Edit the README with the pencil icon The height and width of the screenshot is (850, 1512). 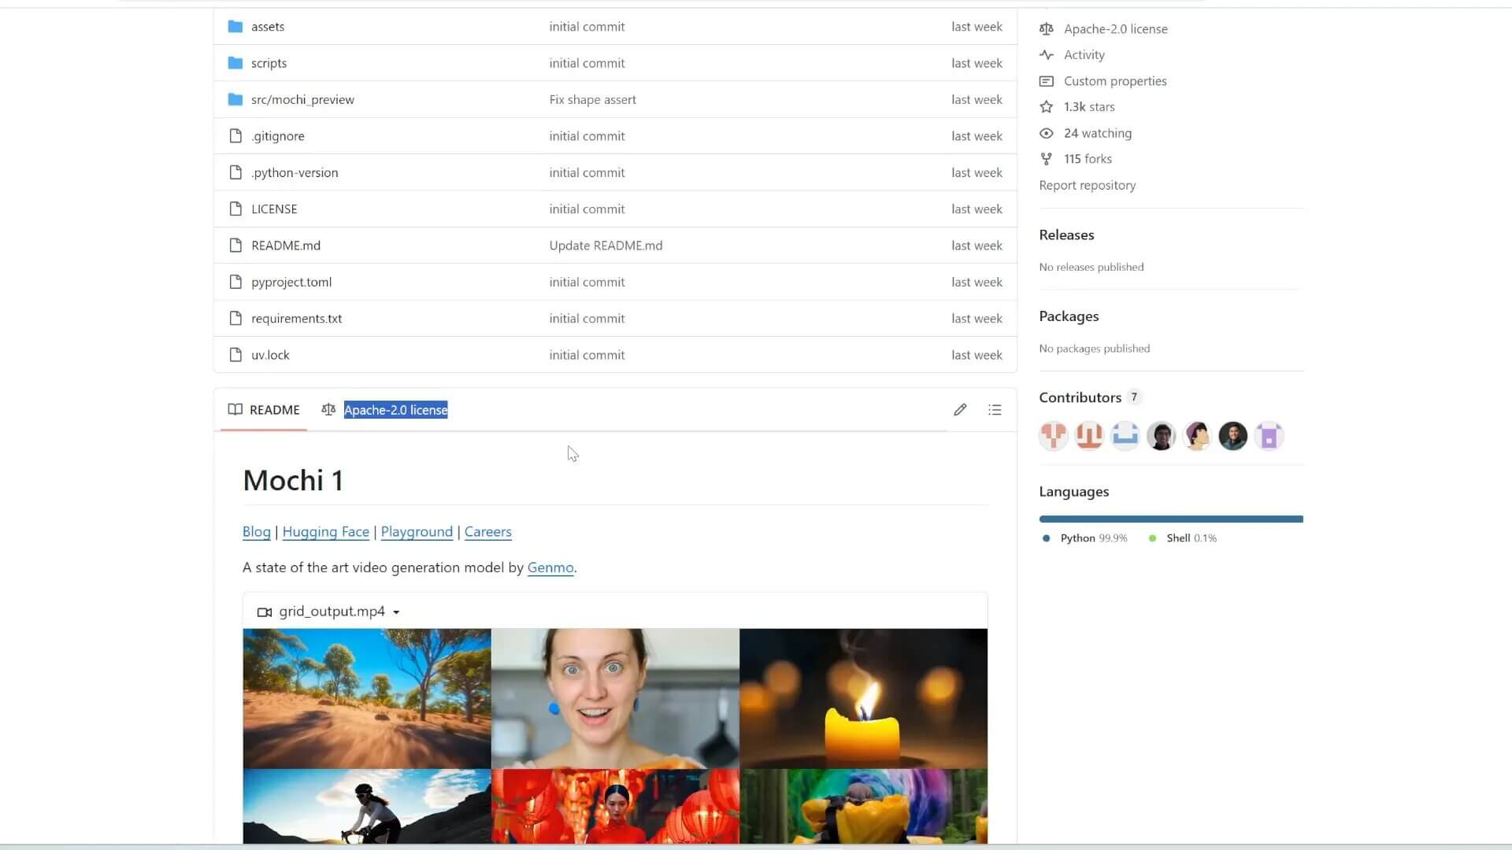pos(960,409)
